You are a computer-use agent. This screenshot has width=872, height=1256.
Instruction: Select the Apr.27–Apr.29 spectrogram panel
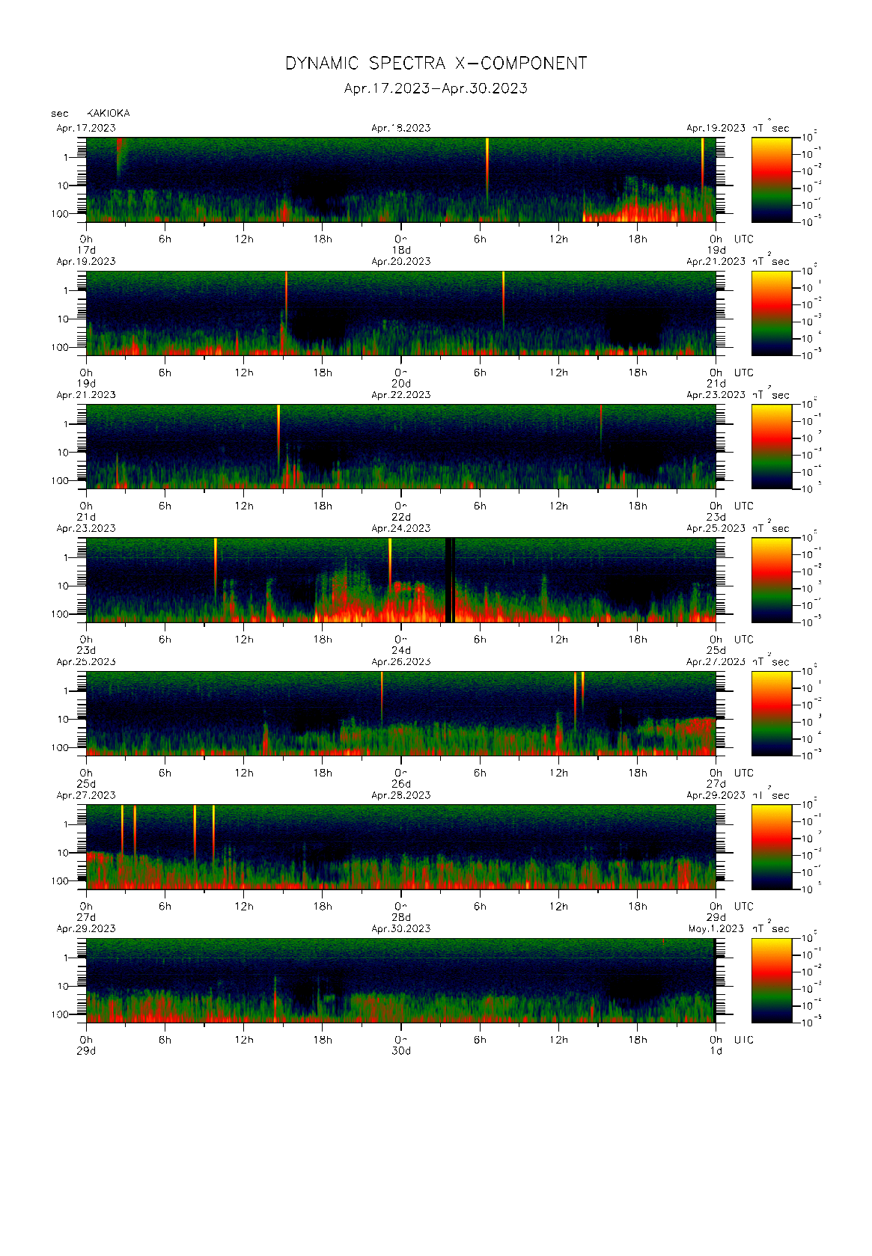(x=401, y=847)
